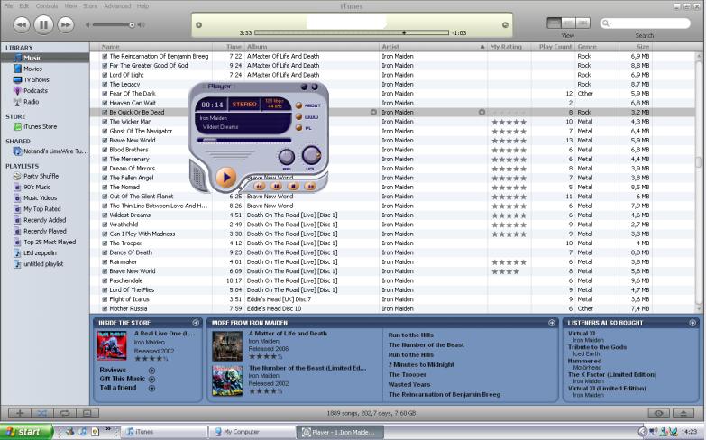Click the eject disc button
The image size is (706, 440).
click(683, 413)
